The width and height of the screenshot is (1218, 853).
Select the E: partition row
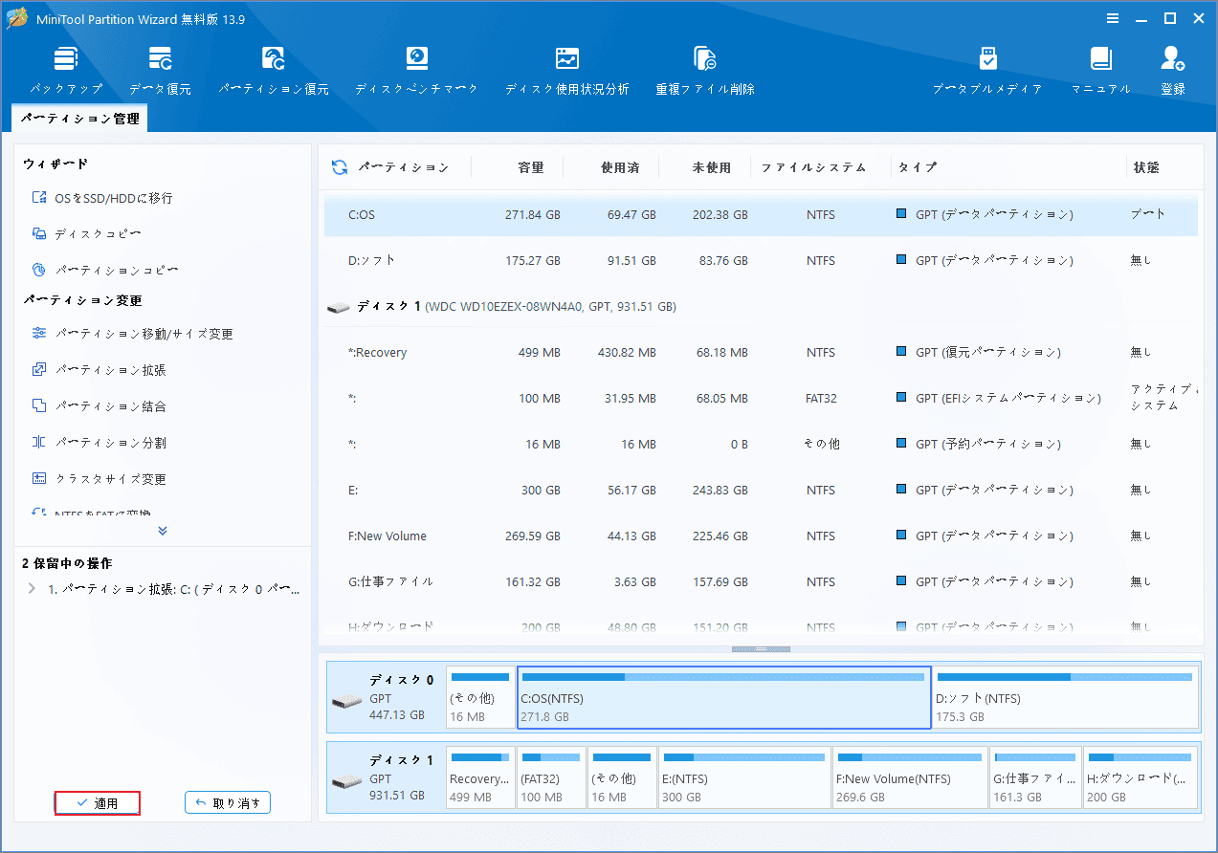(761, 491)
